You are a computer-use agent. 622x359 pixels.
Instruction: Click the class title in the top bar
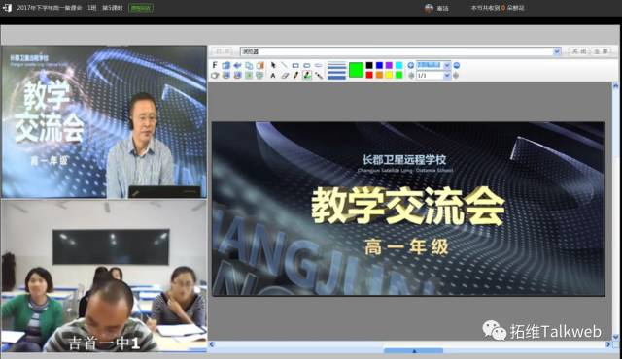point(50,8)
